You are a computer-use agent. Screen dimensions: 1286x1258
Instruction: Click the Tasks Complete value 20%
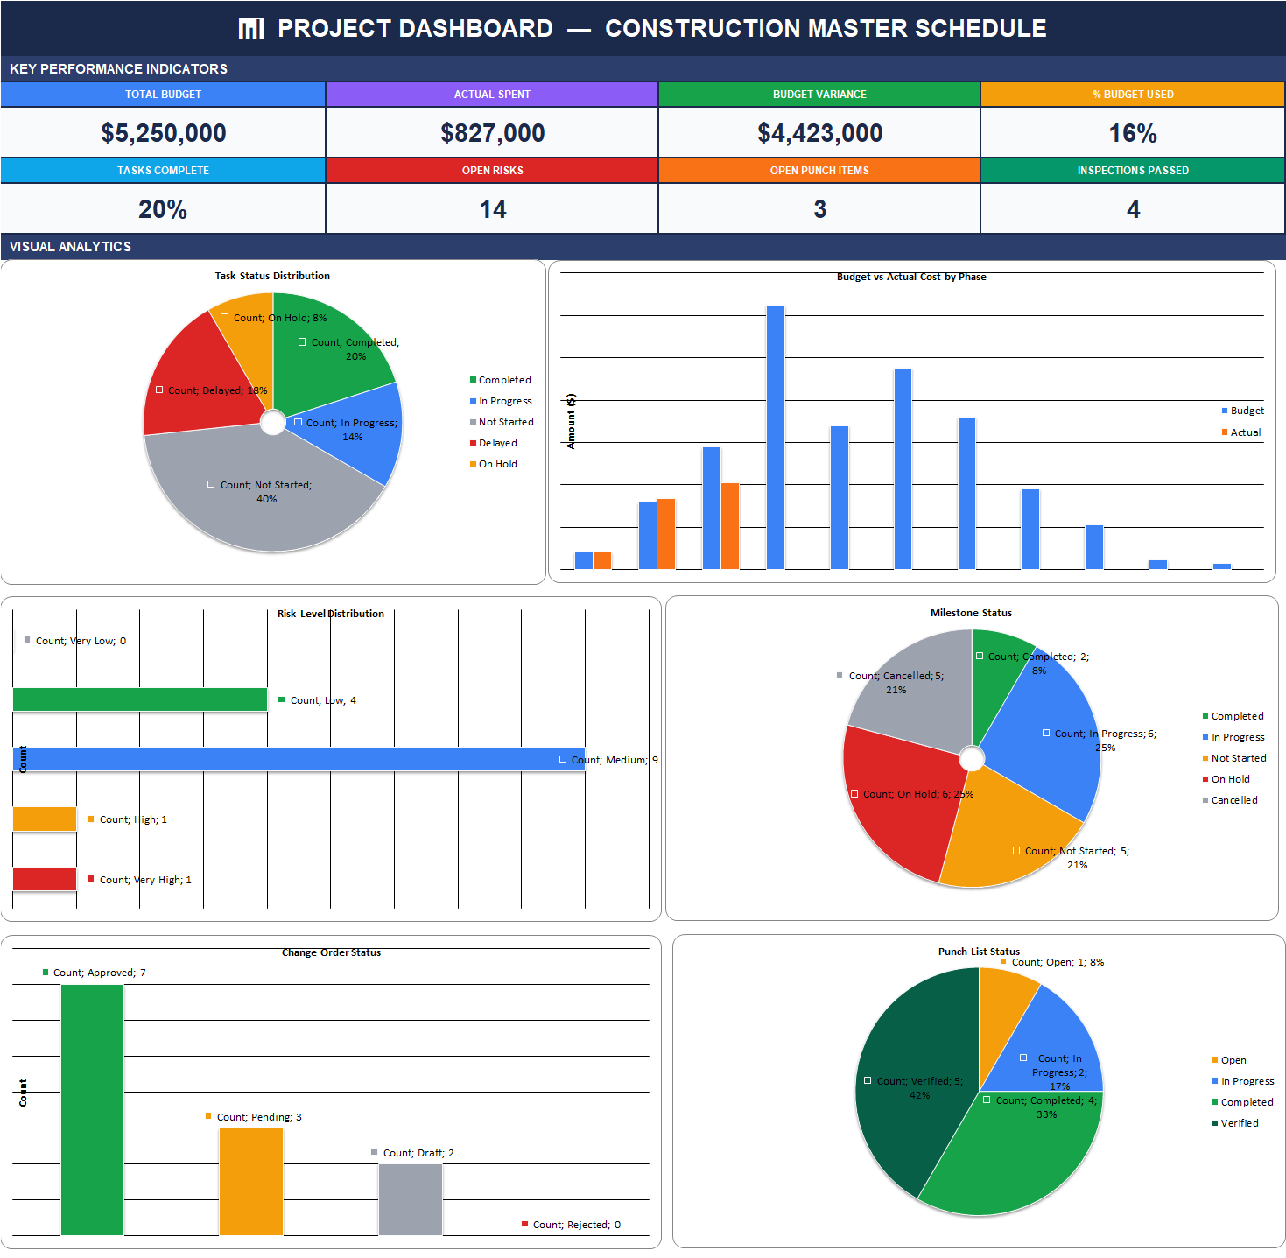coord(163,209)
